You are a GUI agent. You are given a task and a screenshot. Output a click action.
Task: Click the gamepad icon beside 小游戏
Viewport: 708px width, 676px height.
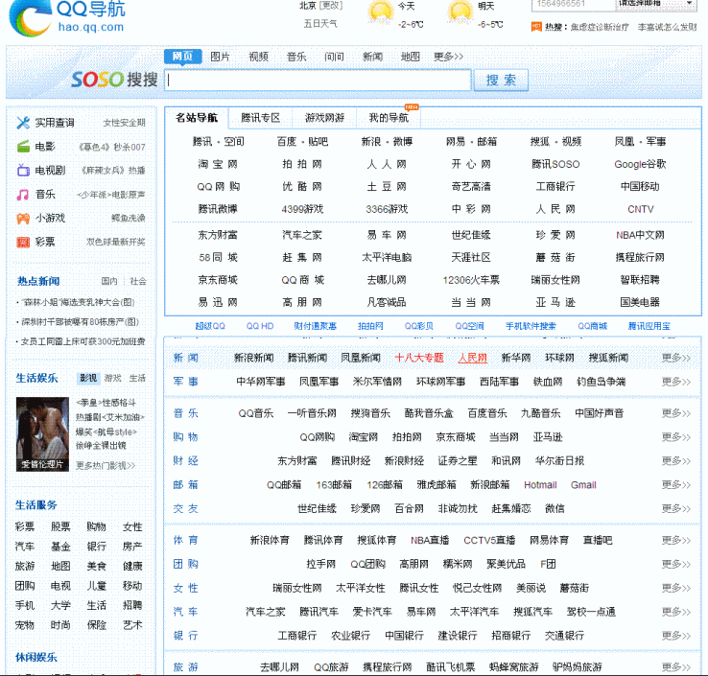point(23,219)
